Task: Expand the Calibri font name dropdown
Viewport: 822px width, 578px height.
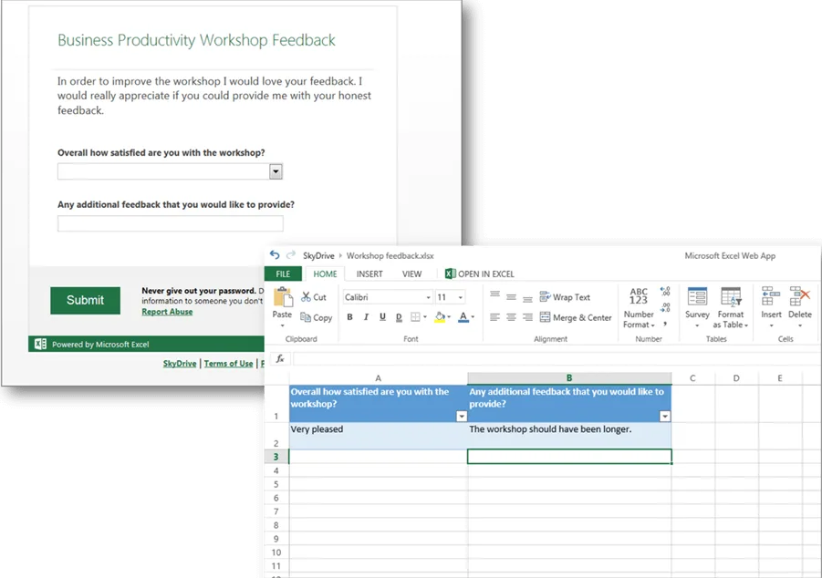Action: point(428,297)
